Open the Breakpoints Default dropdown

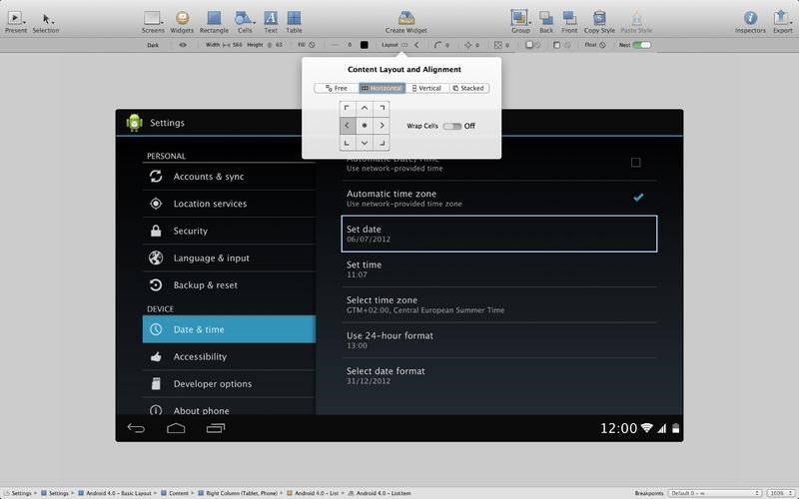[x=715, y=493]
